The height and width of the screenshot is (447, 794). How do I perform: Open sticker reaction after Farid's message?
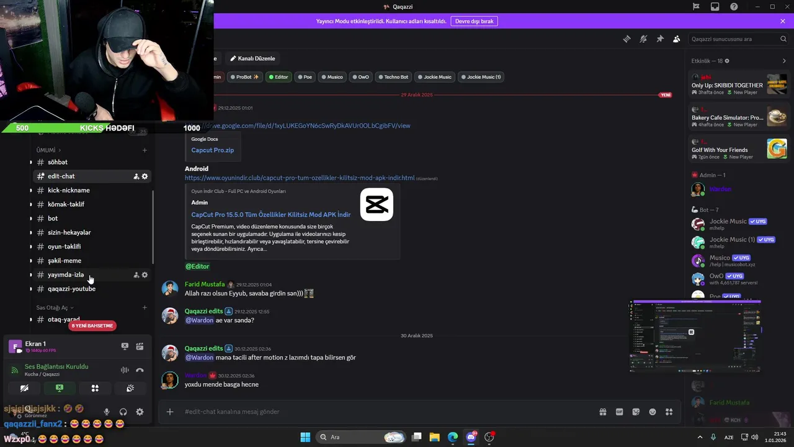(309, 293)
